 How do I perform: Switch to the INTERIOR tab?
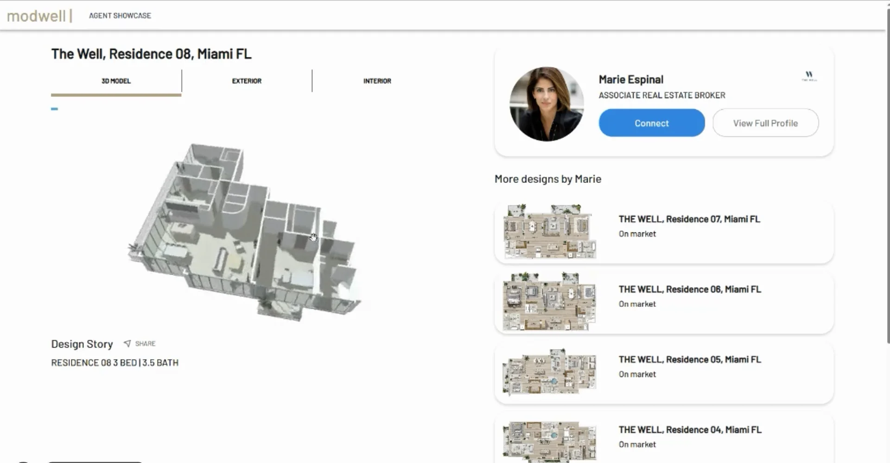pos(377,81)
